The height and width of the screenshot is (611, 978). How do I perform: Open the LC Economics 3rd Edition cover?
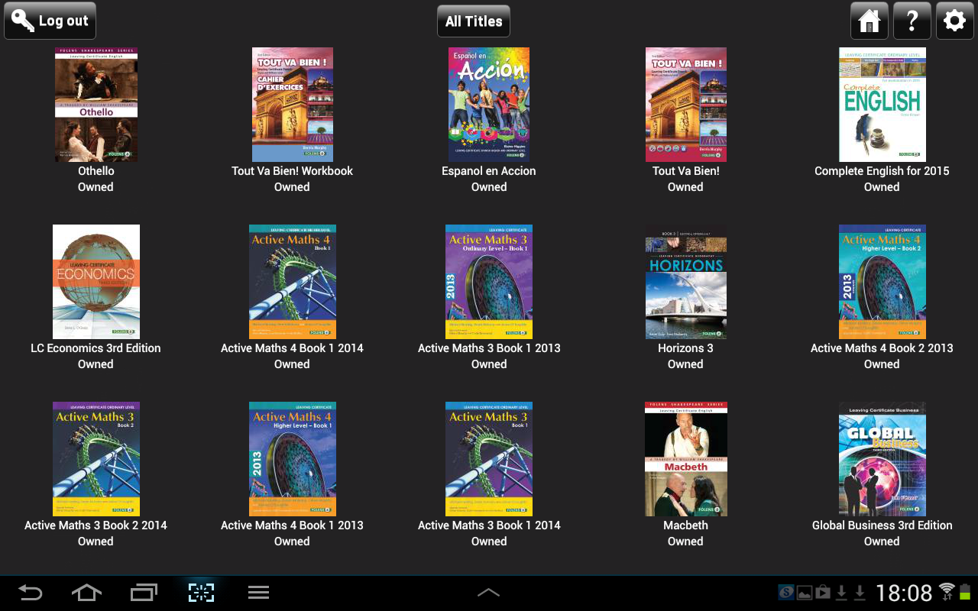pos(96,282)
